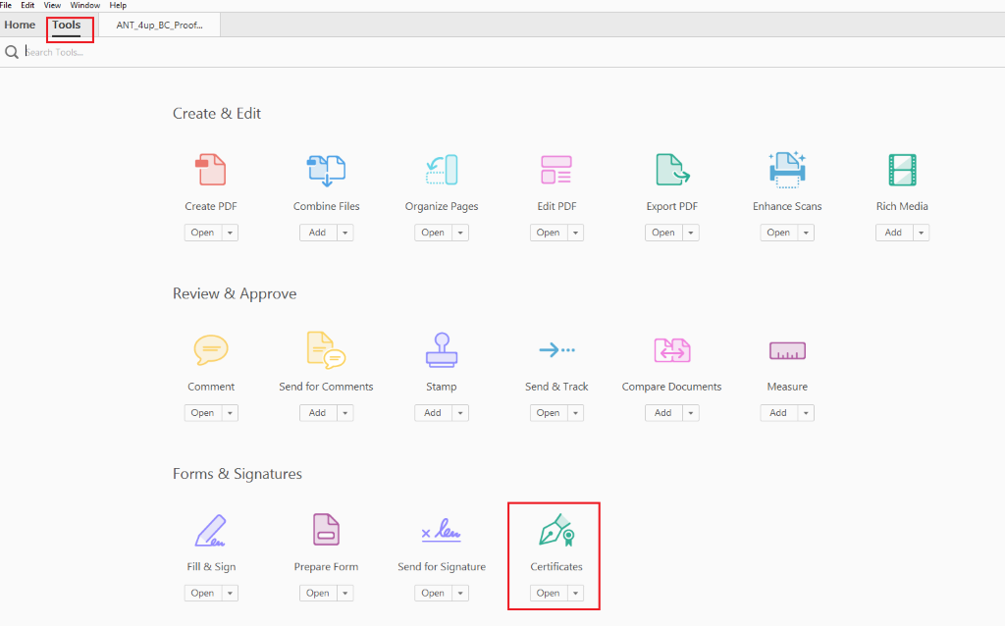Expand dropdown arrow next to Create PDF Open
This screenshot has width=1005, height=626.
[231, 233]
